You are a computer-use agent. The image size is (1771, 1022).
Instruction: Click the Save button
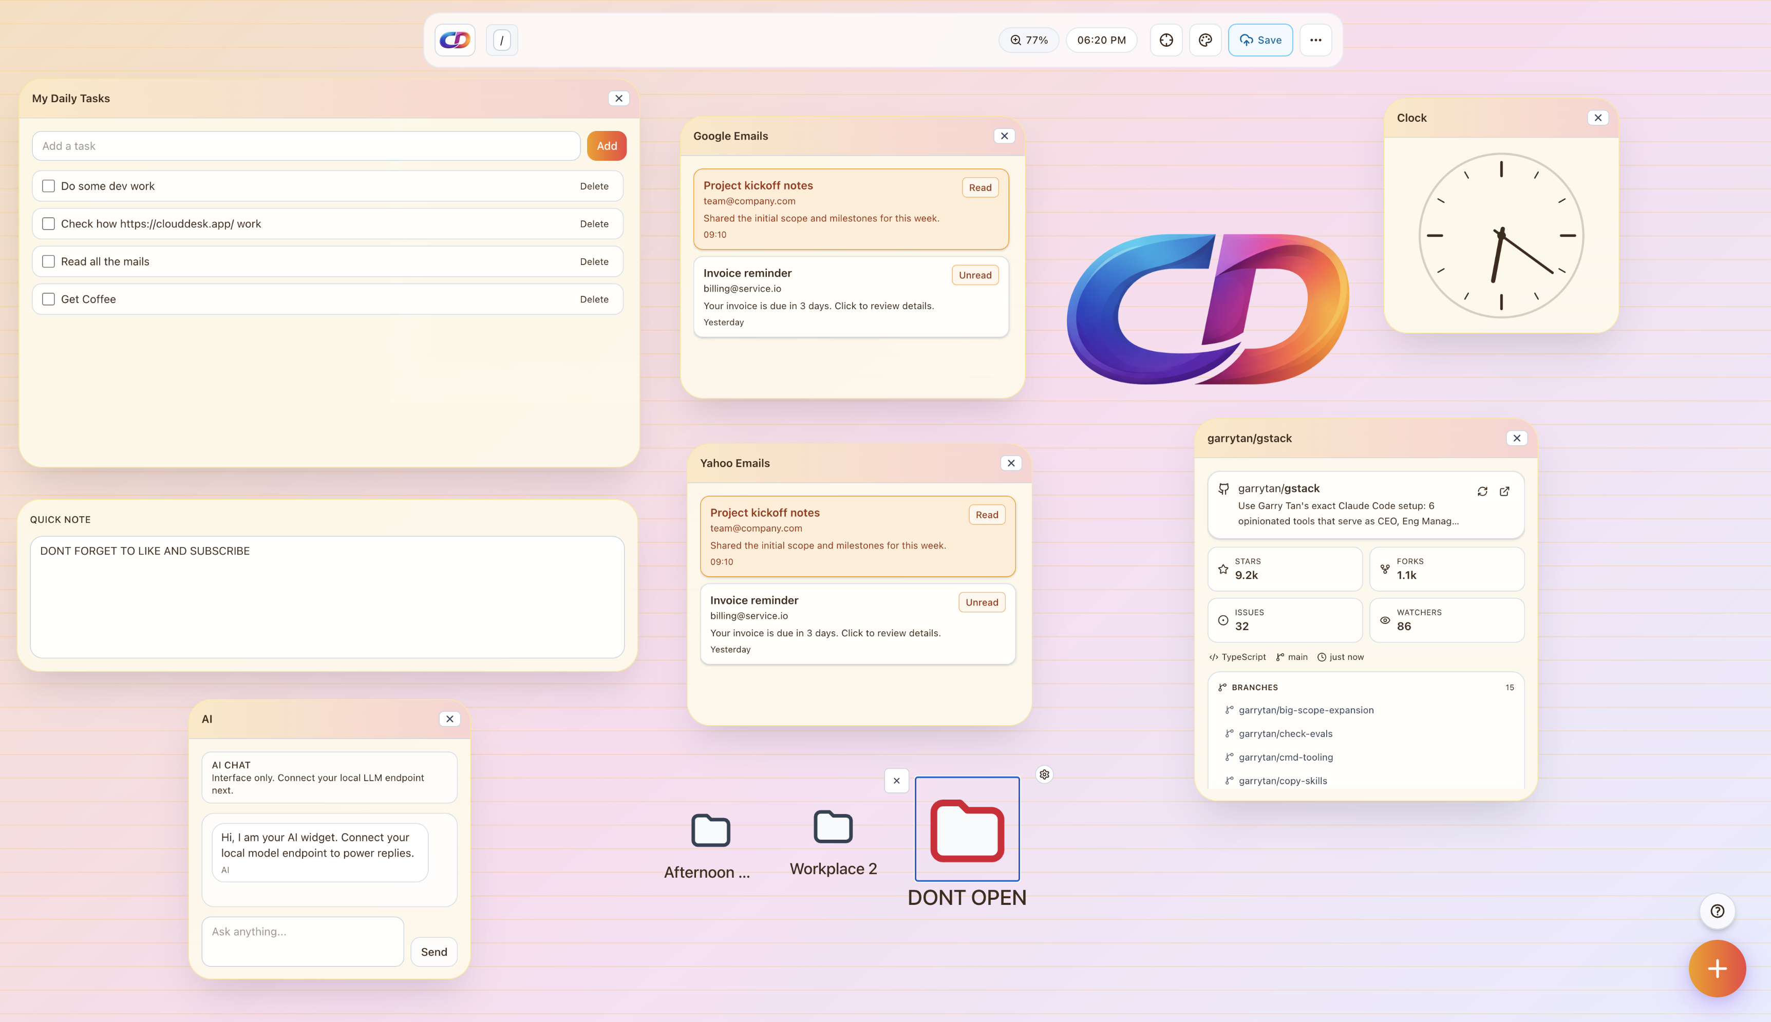click(1260, 40)
